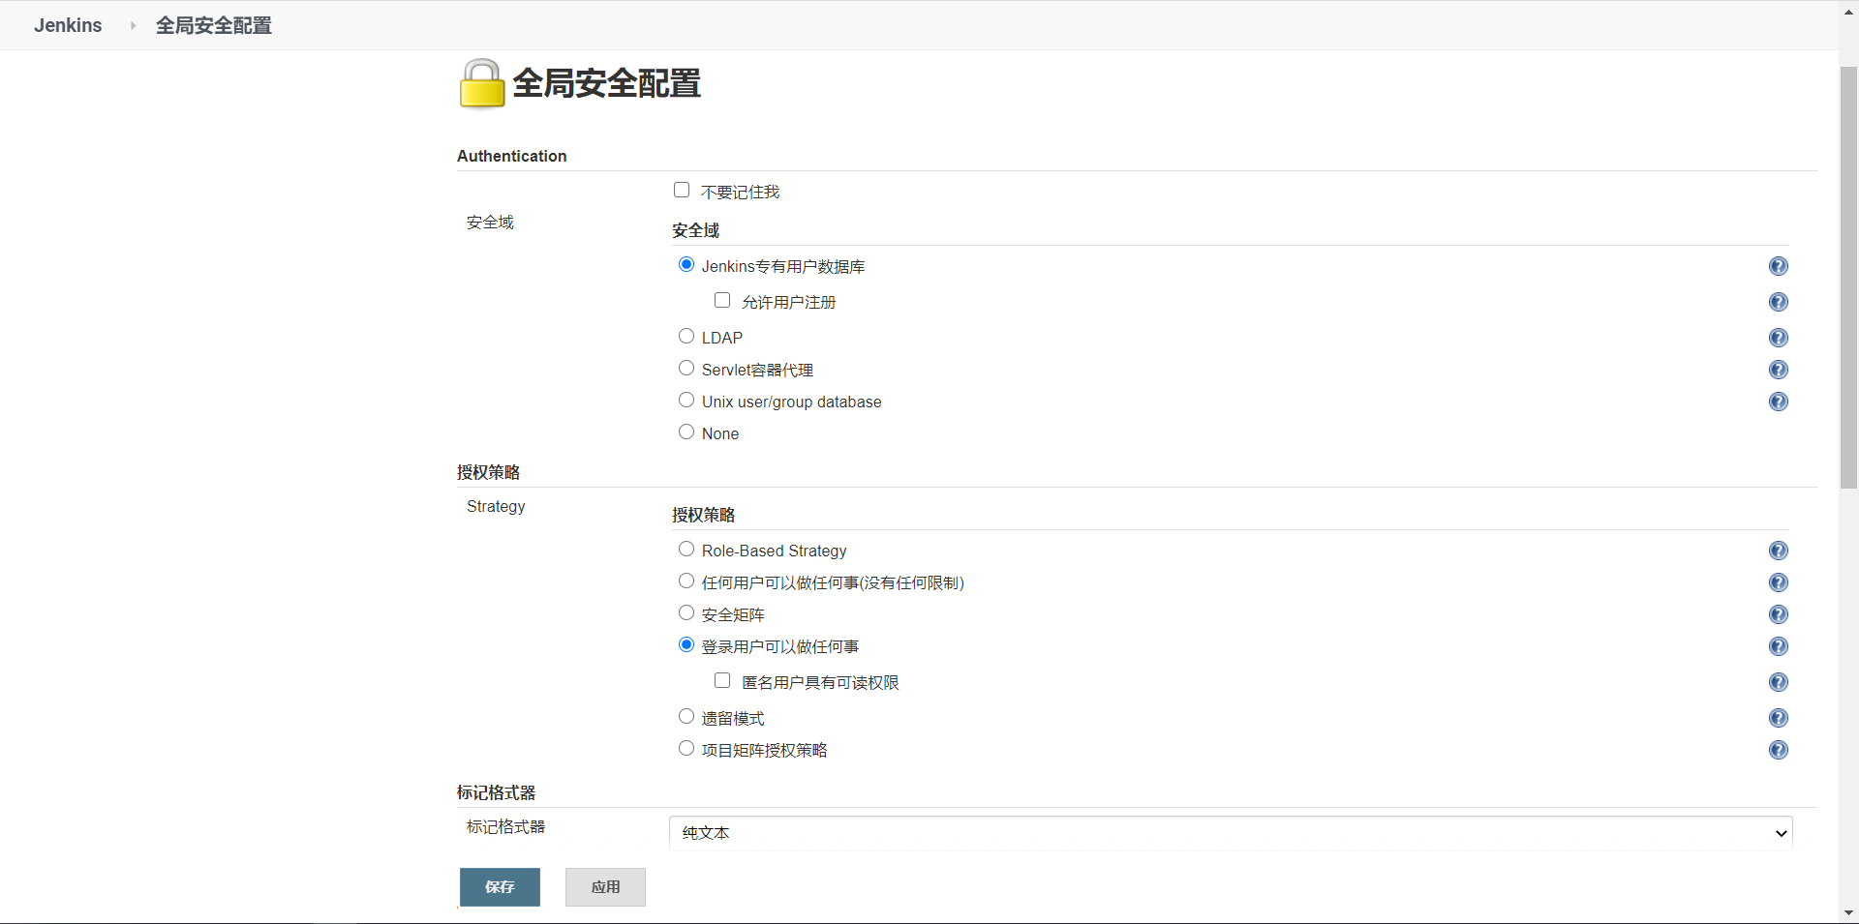
Task: Click the scrollbar down arrow
Action: pyautogui.click(x=1848, y=913)
